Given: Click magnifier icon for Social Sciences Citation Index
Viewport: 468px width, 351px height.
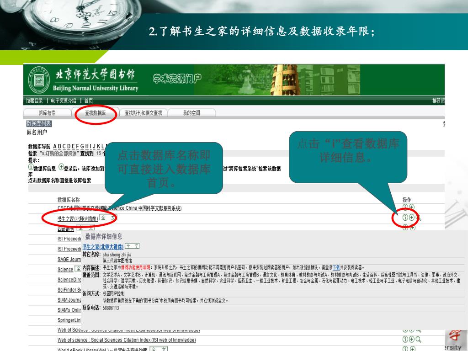Looking at the screenshot, I should coord(418,340).
